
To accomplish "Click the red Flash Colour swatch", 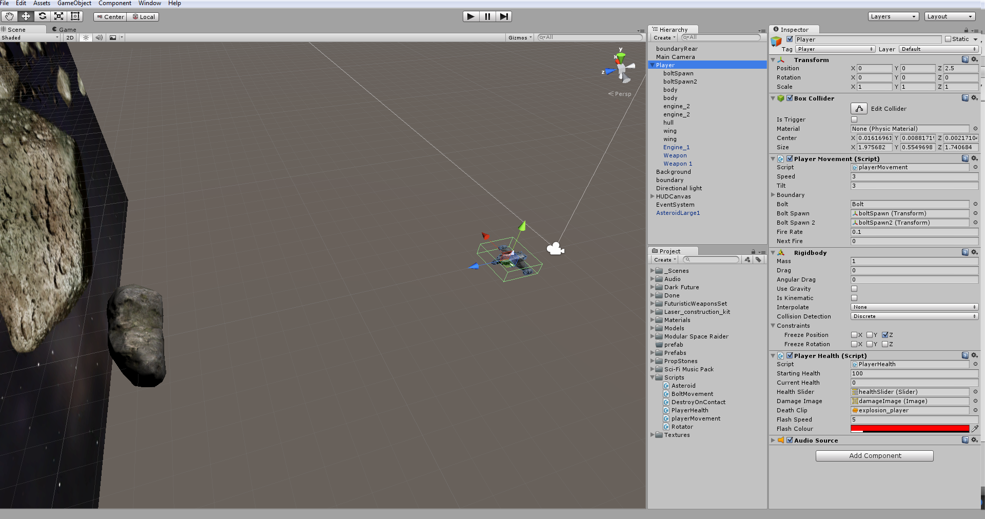I will [910, 429].
